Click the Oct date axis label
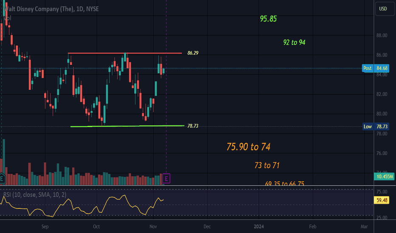Image resolution: width=396 pixels, height=233 pixels. [96, 227]
